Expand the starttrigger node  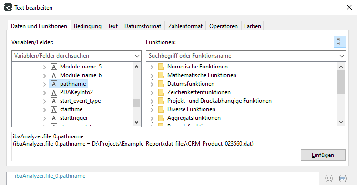45,118
